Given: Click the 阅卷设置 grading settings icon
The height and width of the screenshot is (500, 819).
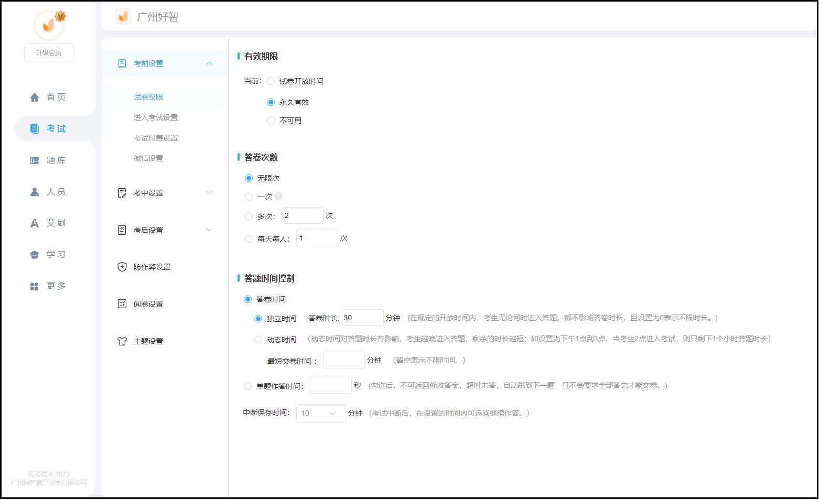Looking at the screenshot, I should pyautogui.click(x=121, y=303).
